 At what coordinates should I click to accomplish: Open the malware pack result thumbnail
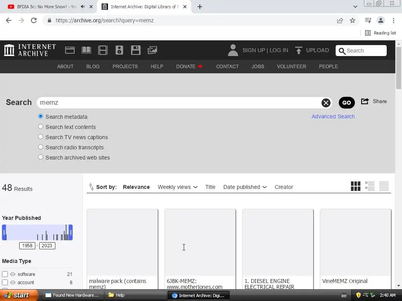point(122,243)
